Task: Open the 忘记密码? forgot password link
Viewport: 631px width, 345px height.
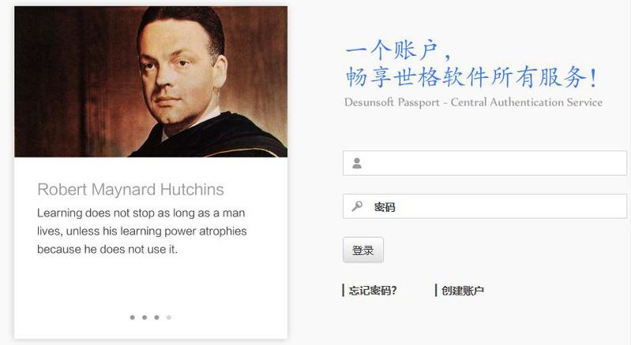Action: [x=373, y=290]
